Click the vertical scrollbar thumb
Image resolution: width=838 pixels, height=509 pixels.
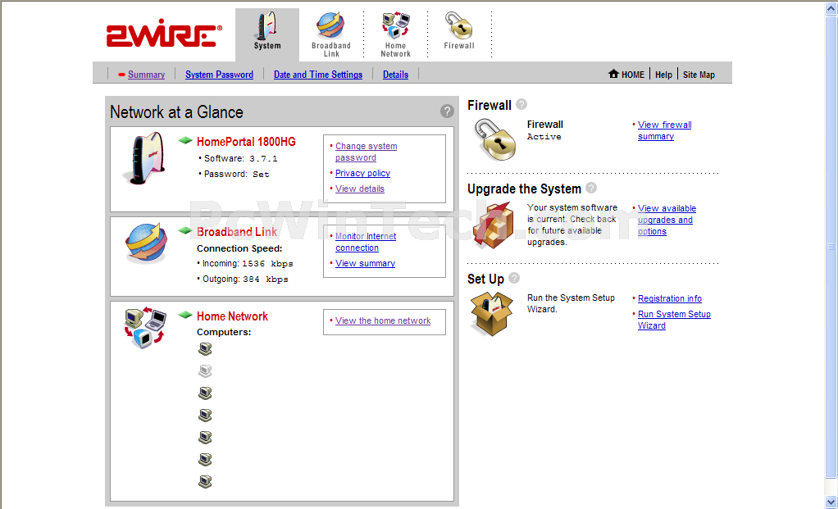(831, 247)
